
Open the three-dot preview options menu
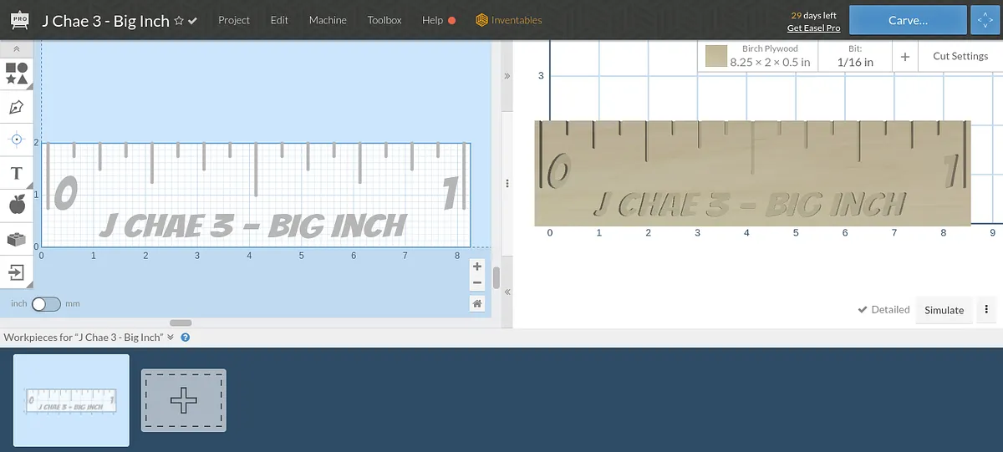tap(986, 309)
